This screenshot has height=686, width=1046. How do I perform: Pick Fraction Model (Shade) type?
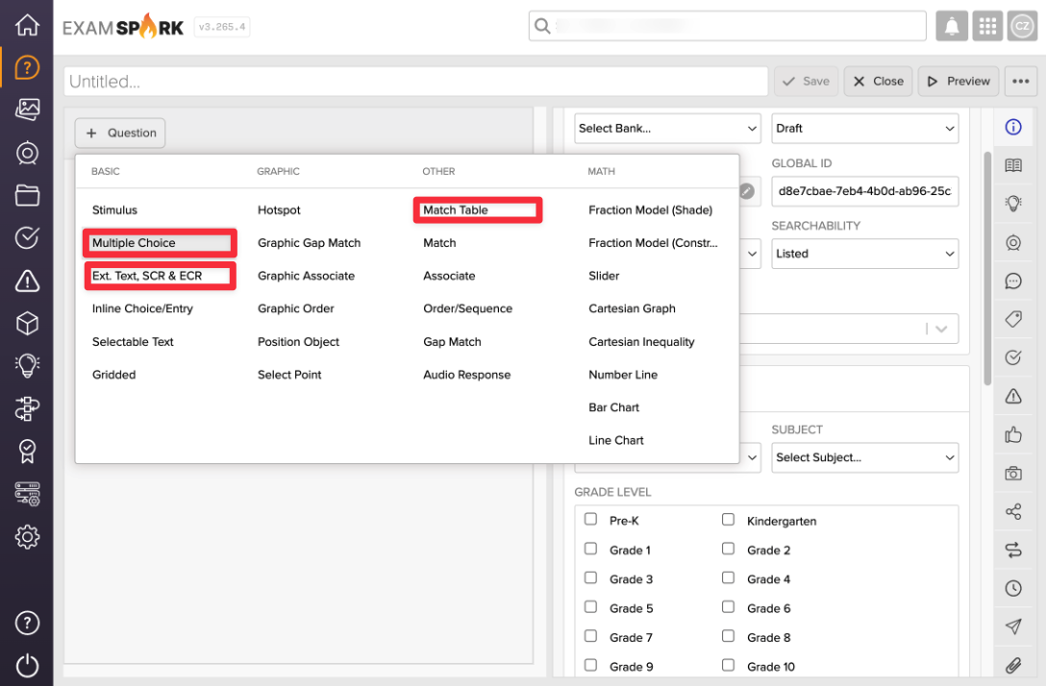pos(651,210)
